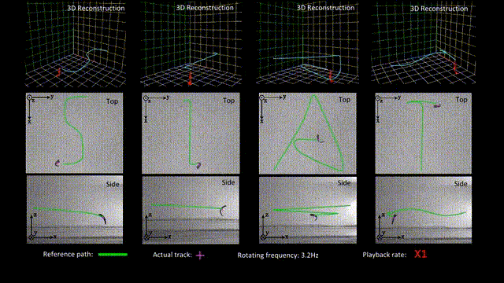Click the zx axis icon in first Side view
Viewport: 504px width, 283px height.
43,227
